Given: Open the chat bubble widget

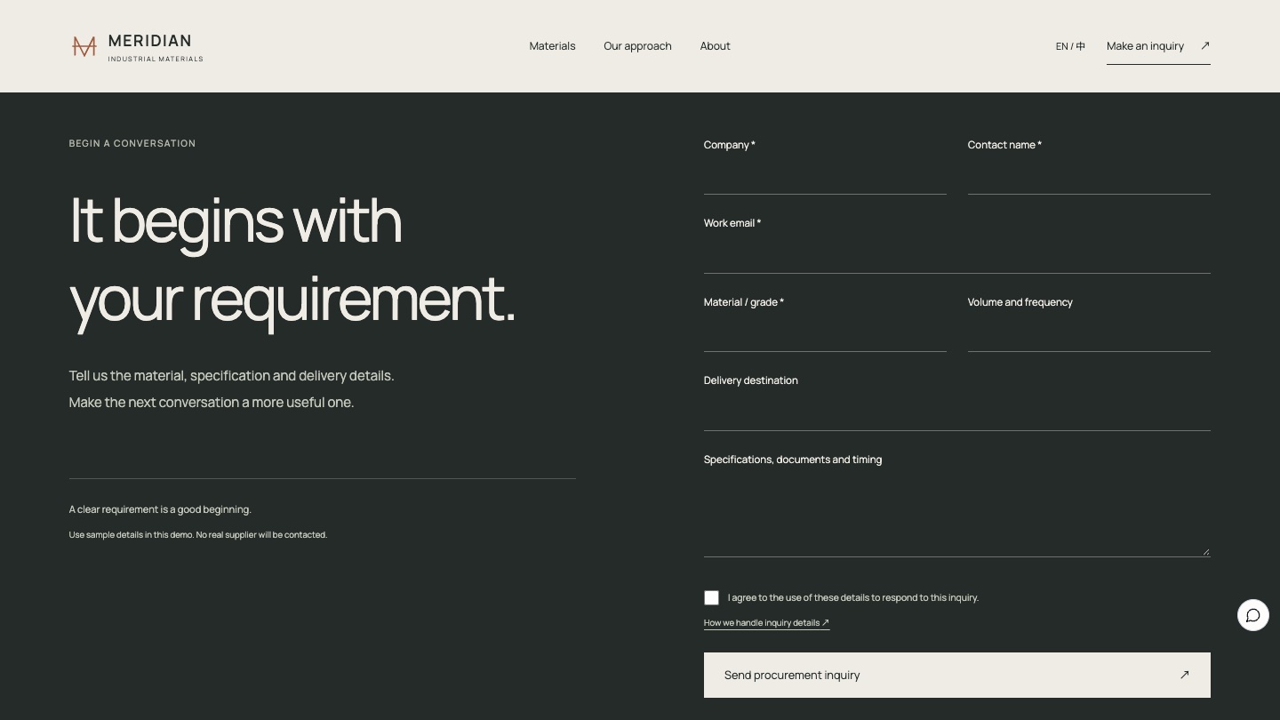Looking at the screenshot, I should 1253,615.
